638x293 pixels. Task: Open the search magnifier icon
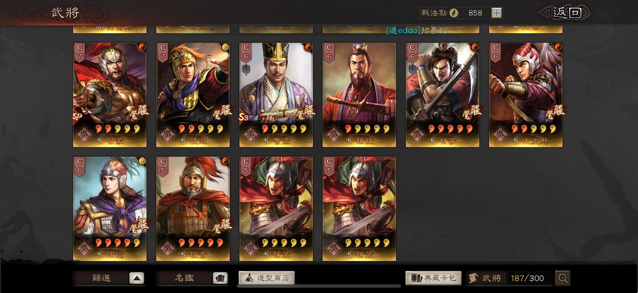pos(563,278)
